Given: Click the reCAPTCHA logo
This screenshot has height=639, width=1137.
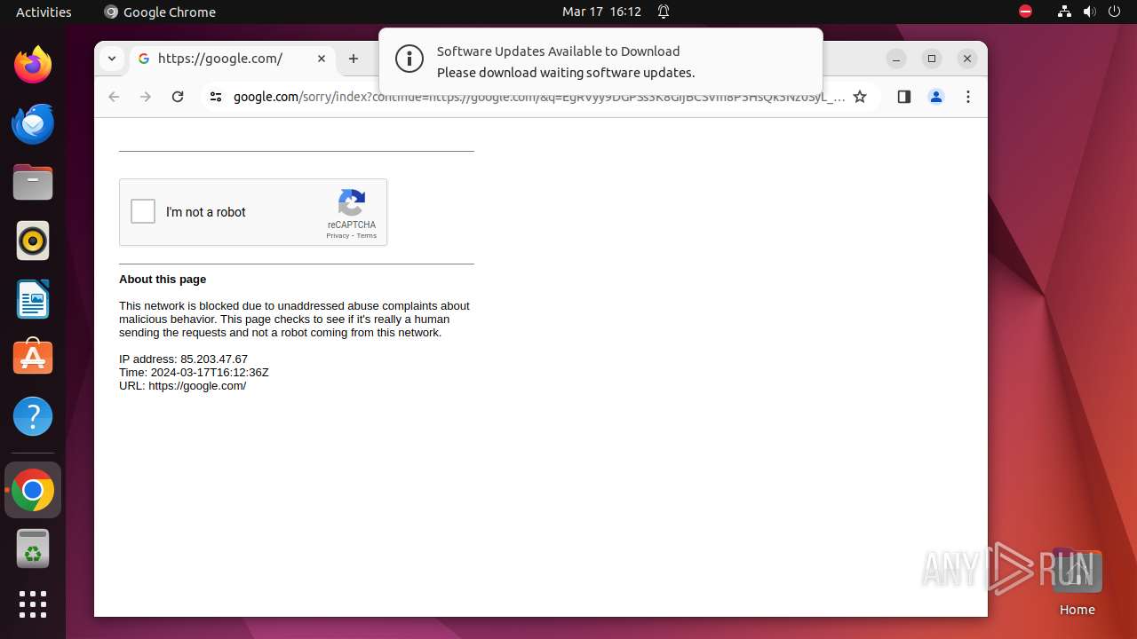Looking at the screenshot, I should pos(352,202).
